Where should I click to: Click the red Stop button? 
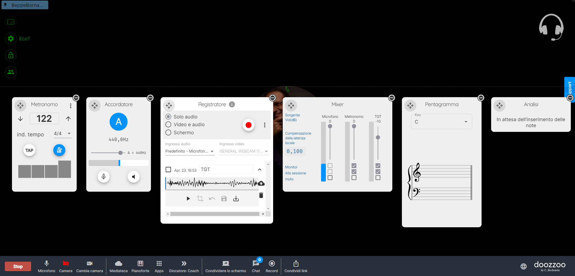[18, 266]
